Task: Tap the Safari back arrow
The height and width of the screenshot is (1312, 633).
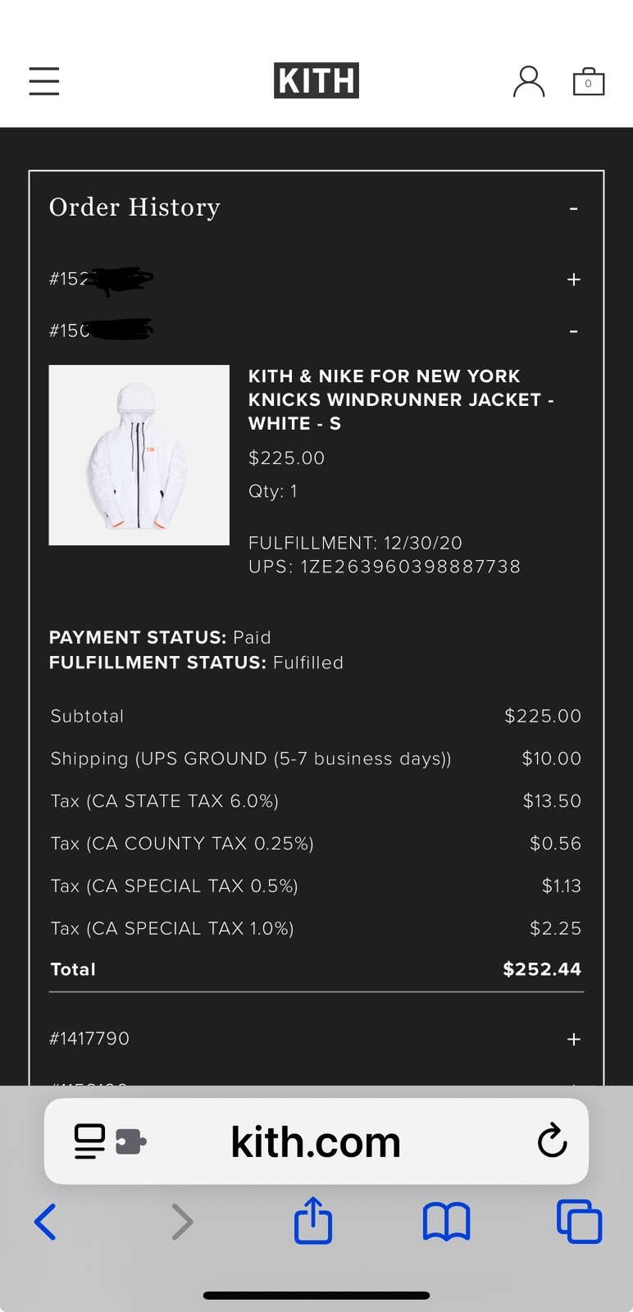Action: 45,1222
